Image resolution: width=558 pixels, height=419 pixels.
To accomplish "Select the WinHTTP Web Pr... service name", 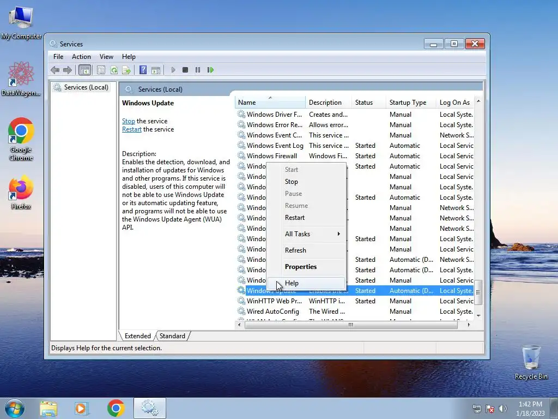I will tap(275, 301).
